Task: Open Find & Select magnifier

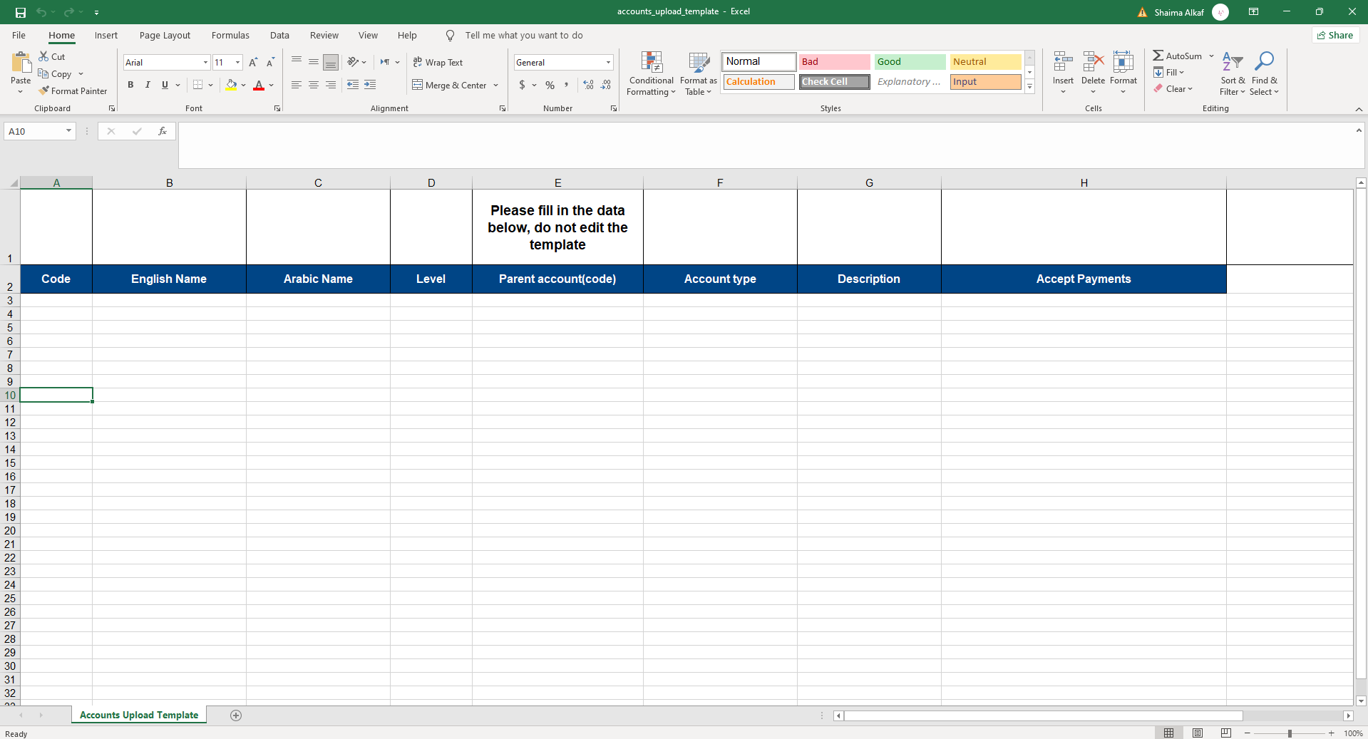Action: [1264, 63]
